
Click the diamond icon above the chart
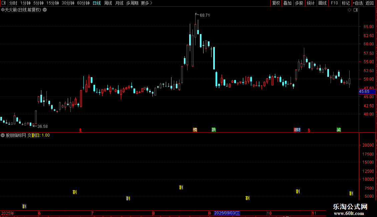[x=350, y=10]
